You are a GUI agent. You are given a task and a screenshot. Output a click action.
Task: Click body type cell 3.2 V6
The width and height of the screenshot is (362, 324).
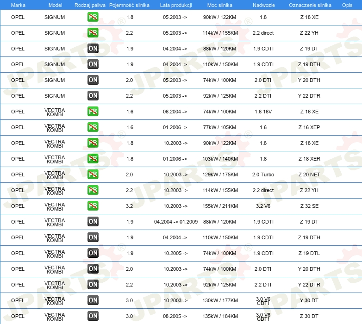point(263,206)
